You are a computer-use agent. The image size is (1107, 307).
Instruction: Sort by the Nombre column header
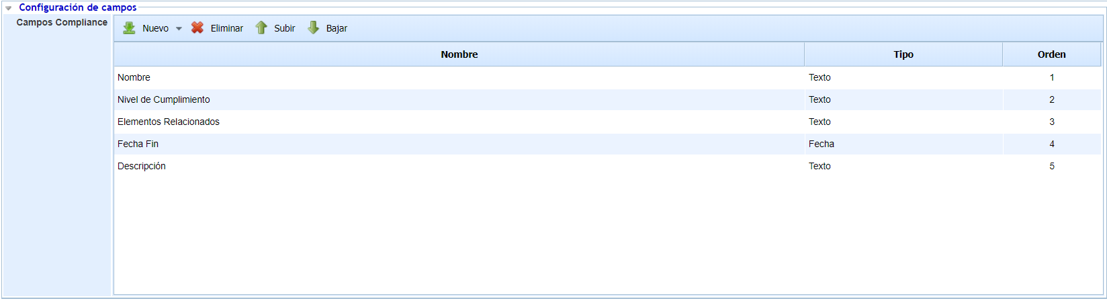(x=459, y=54)
